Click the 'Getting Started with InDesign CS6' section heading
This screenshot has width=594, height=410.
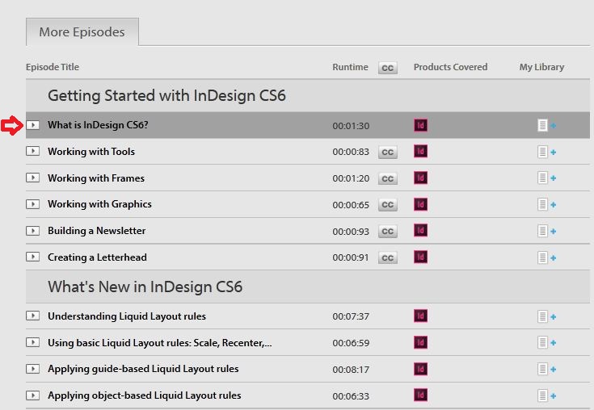tap(166, 95)
